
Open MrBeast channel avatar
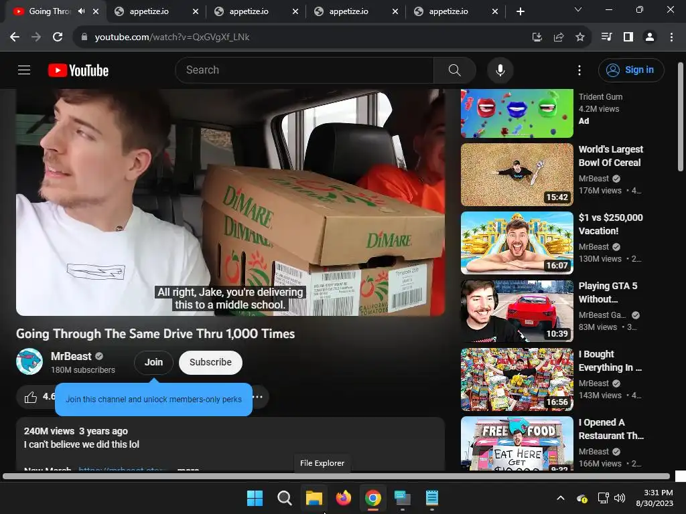click(29, 362)
